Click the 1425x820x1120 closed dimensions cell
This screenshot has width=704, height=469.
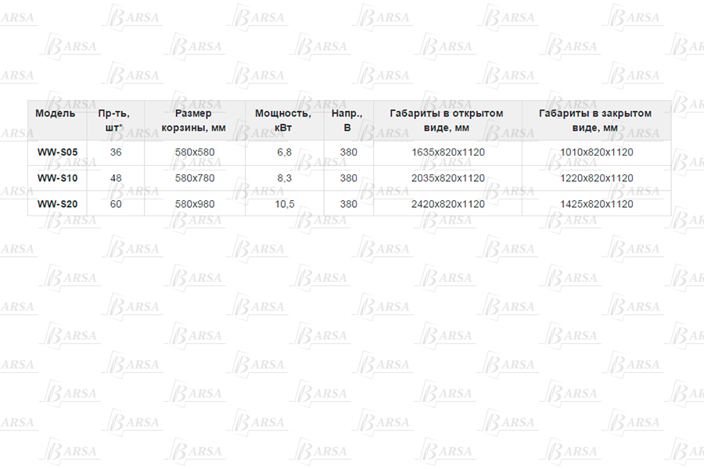[x=597, y=204]
